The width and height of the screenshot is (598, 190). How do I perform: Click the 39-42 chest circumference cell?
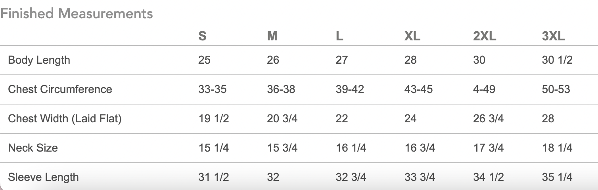click(x=350, y=89)
